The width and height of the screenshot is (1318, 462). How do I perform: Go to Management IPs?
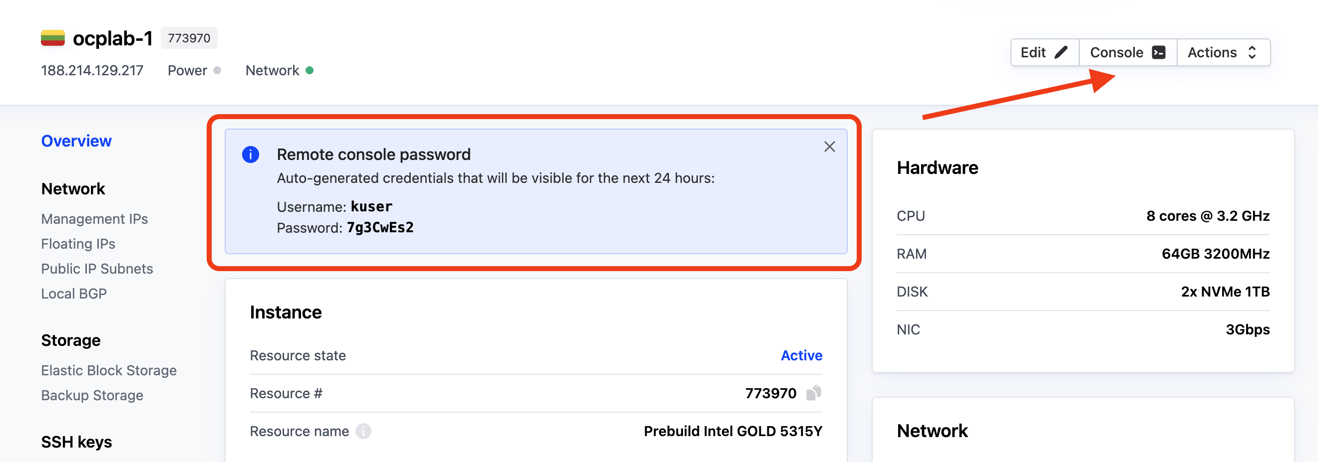[x=94, y=219]
